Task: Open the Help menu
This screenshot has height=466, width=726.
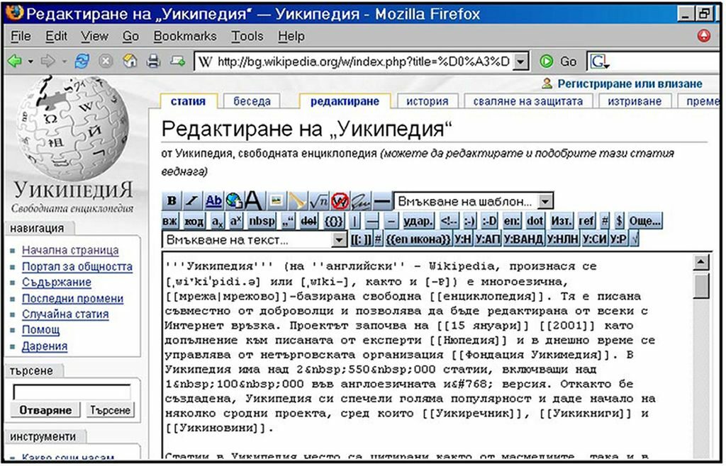Action: 291,36
